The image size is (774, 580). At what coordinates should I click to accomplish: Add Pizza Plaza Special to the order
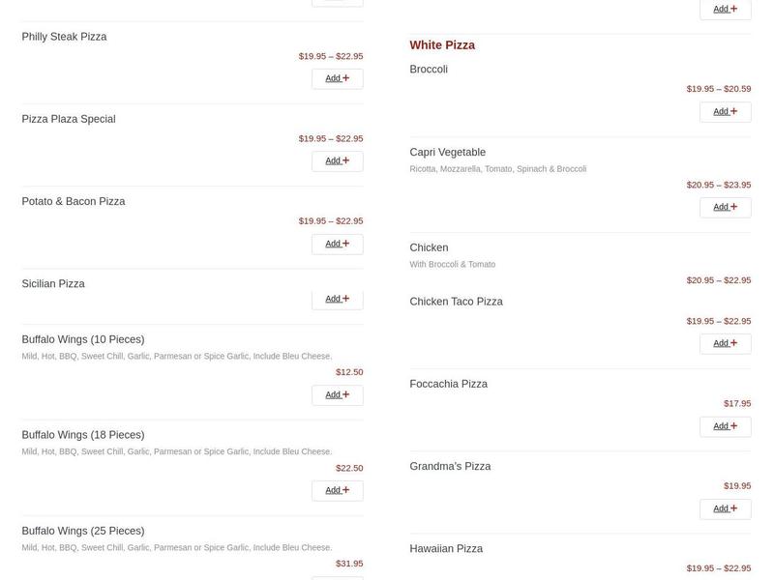click(x=337, y=159)
